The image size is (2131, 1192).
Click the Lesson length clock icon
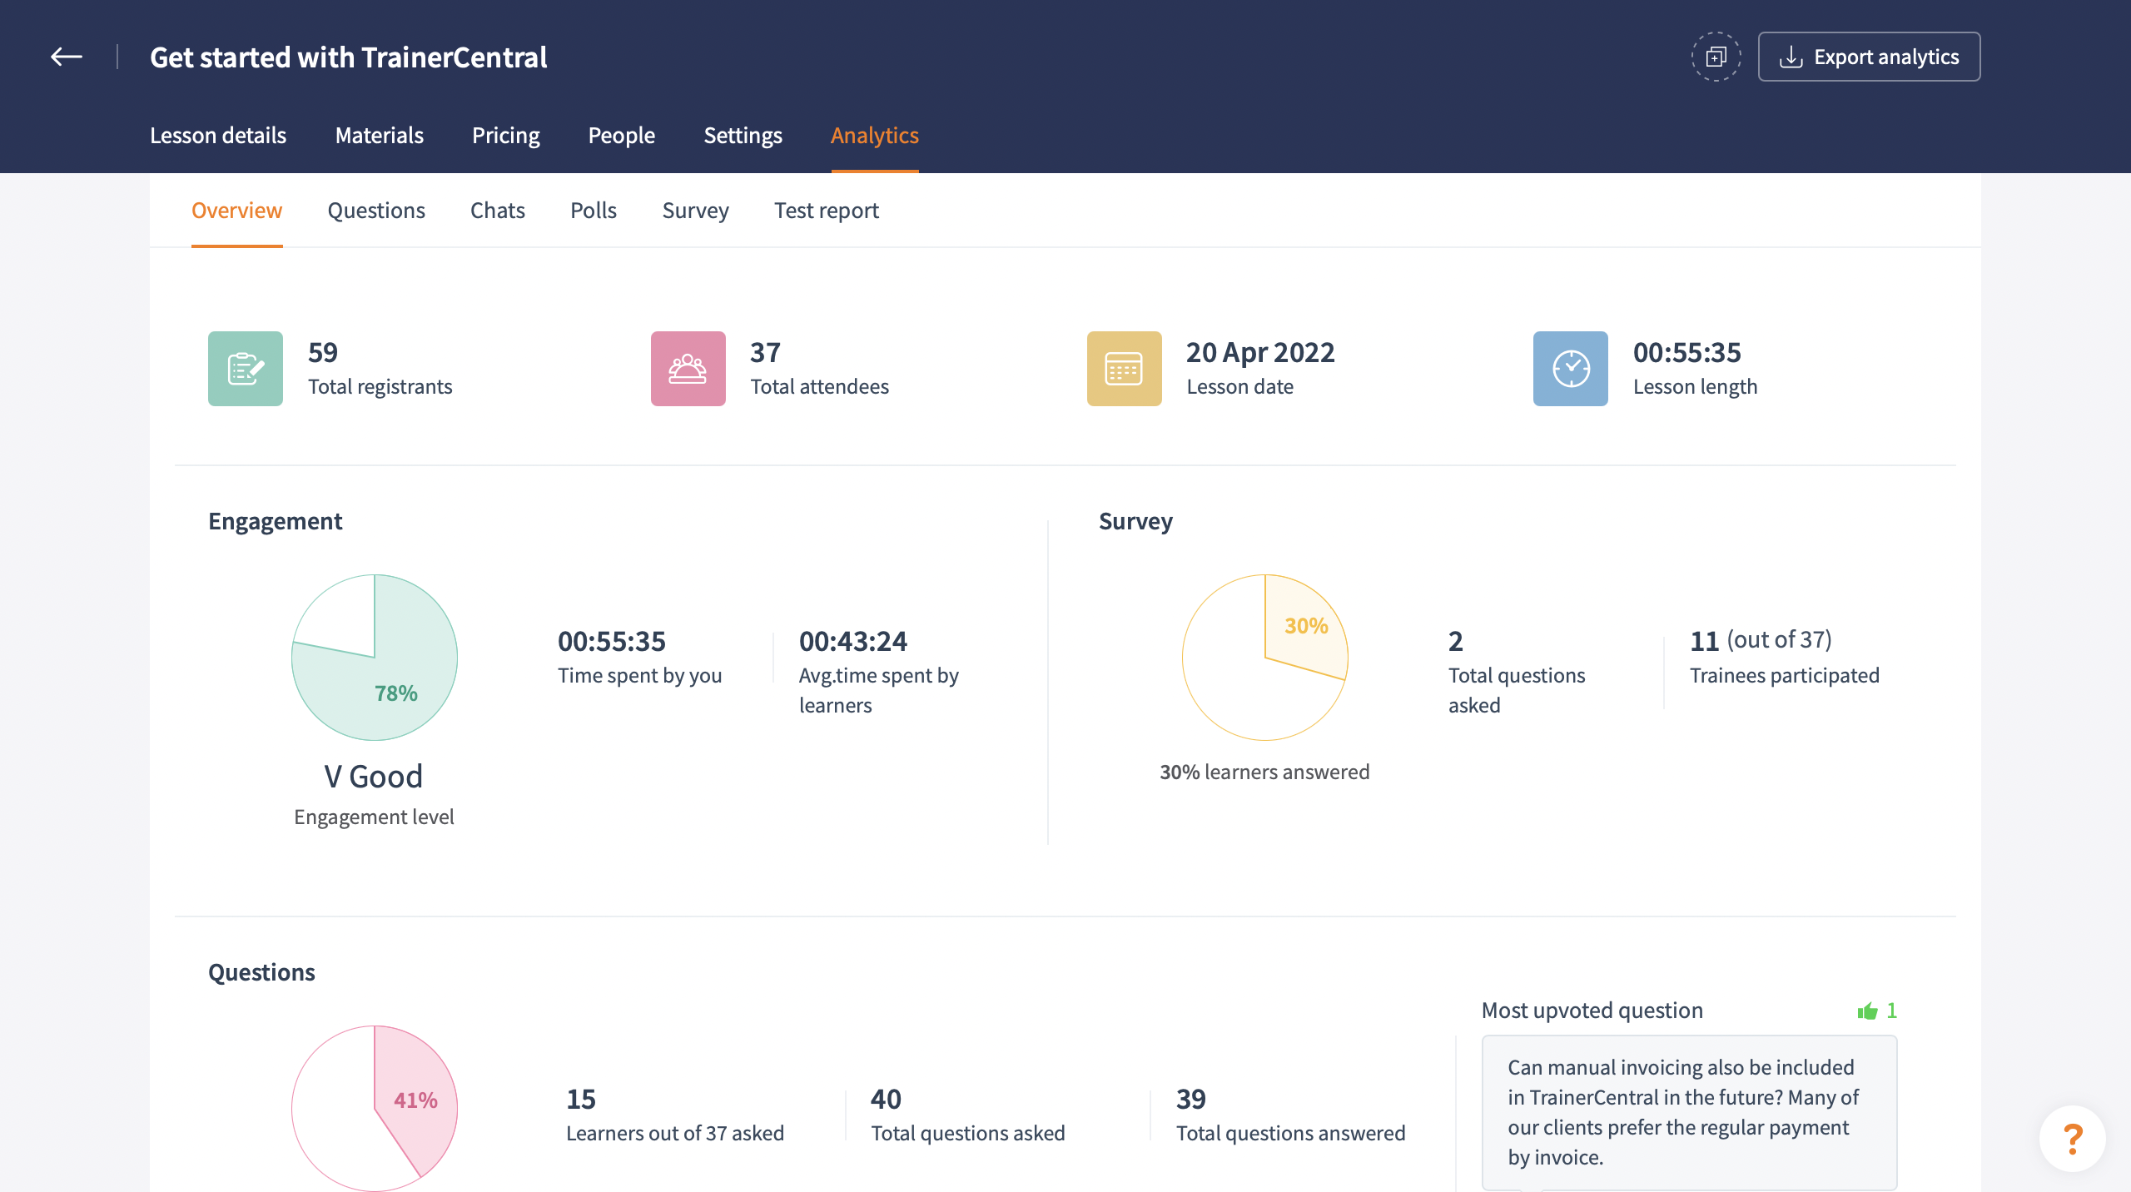click(1570, 369)
